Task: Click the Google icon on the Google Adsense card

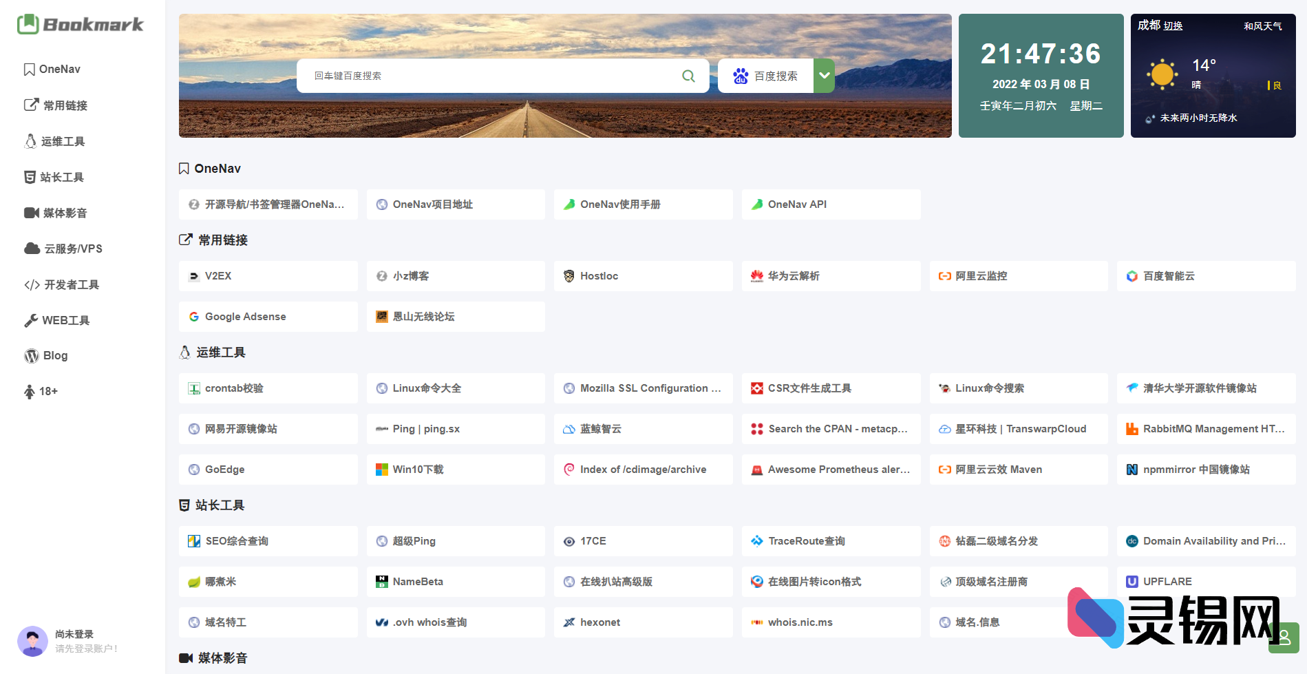Action: coord(193,316)
